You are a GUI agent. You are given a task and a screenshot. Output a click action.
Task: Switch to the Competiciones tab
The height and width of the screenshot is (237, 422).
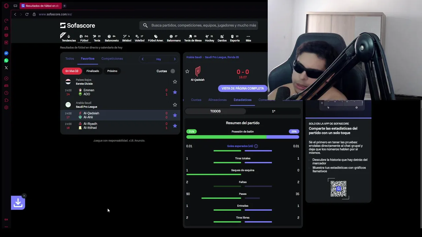(x=112, y=59)
